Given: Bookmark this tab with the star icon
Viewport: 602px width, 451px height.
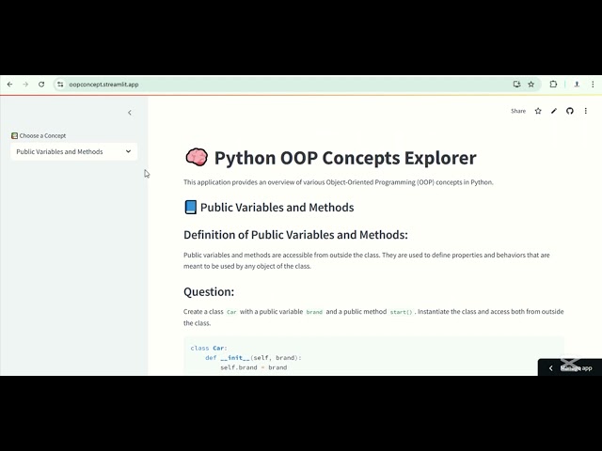Looking at the screenshot, I should coord(531,85).
